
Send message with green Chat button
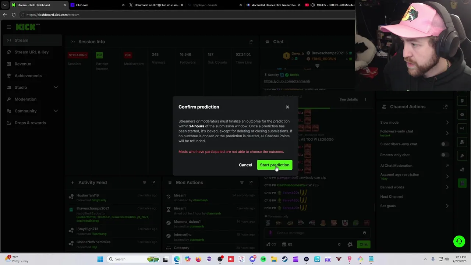(364, 245)
